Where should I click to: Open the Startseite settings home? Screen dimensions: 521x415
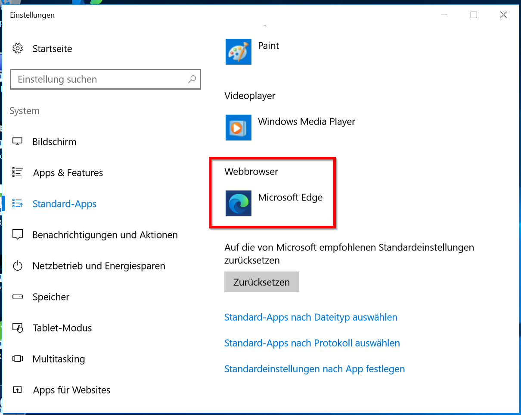tap(53, 49)
